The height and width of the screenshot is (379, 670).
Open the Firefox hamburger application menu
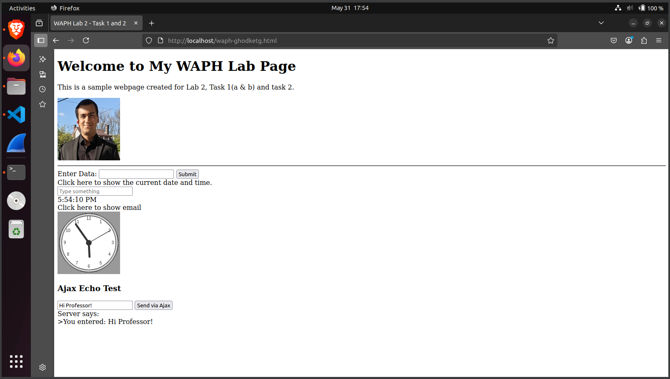point(659,40)
